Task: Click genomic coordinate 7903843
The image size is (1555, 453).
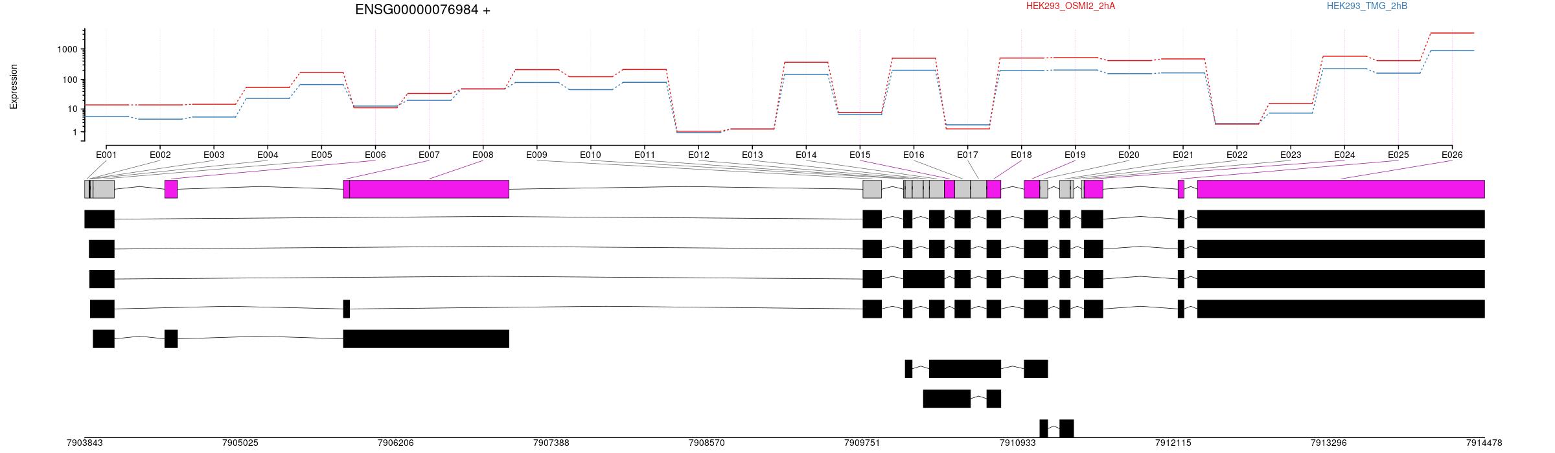Action: pos(84,443)
